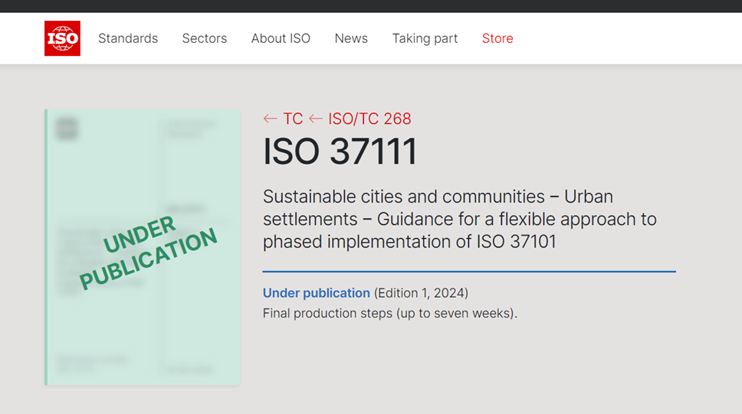Viewport: 742px width, 414px height.
Task: Follow the TC breadcrumb link
Action: pyautogui.click(x=293, y=119)
